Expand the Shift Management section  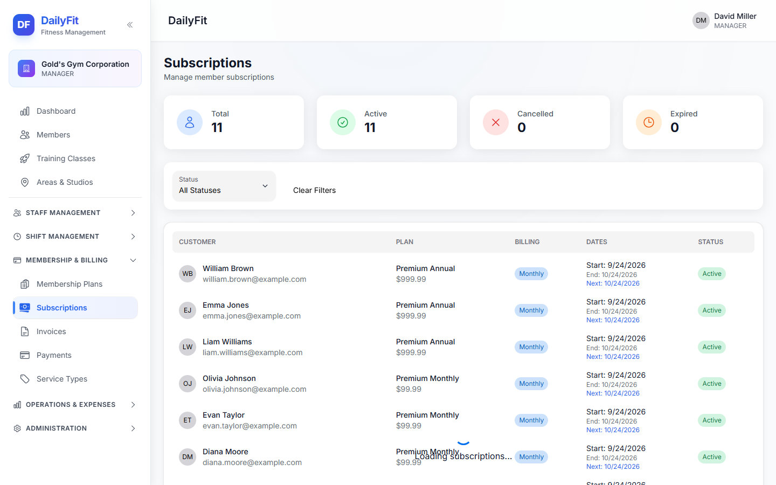75,237
